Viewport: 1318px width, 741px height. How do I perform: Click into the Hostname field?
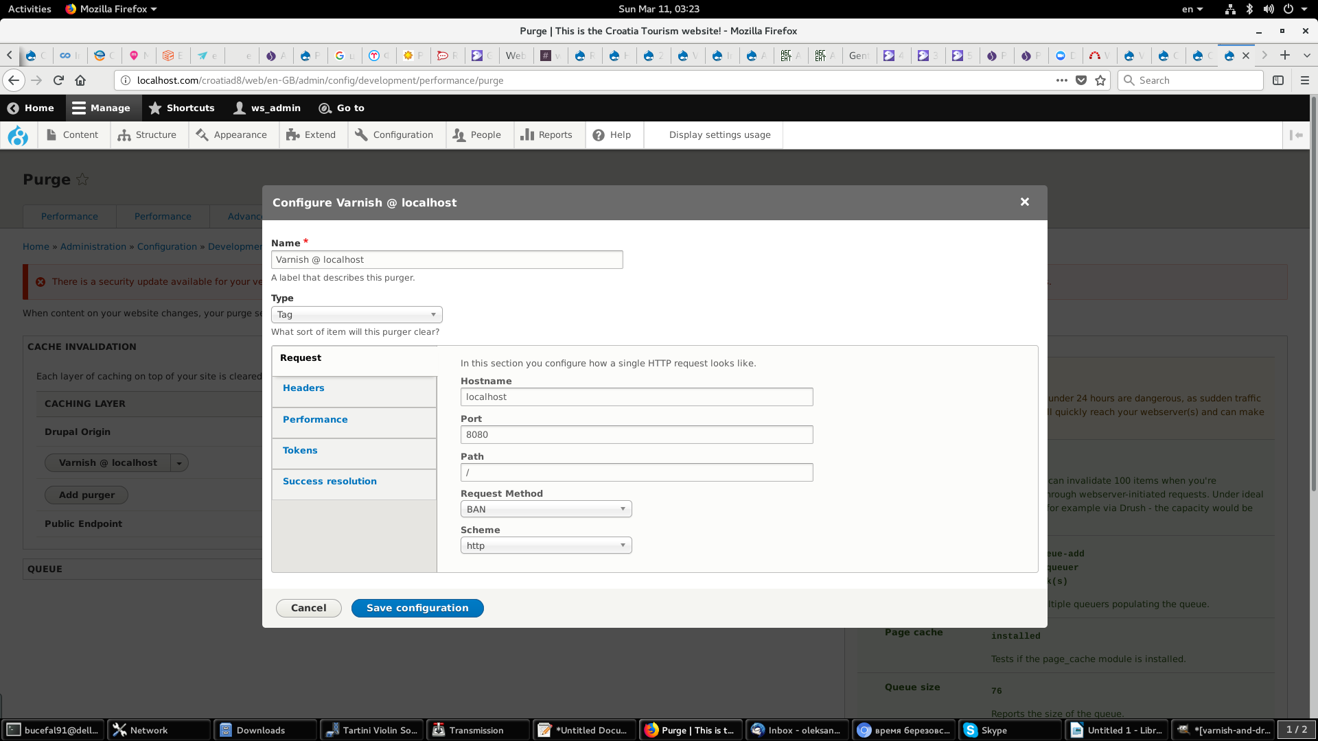tap(637, 397)
